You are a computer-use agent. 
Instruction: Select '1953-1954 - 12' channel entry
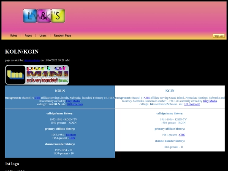63,150
